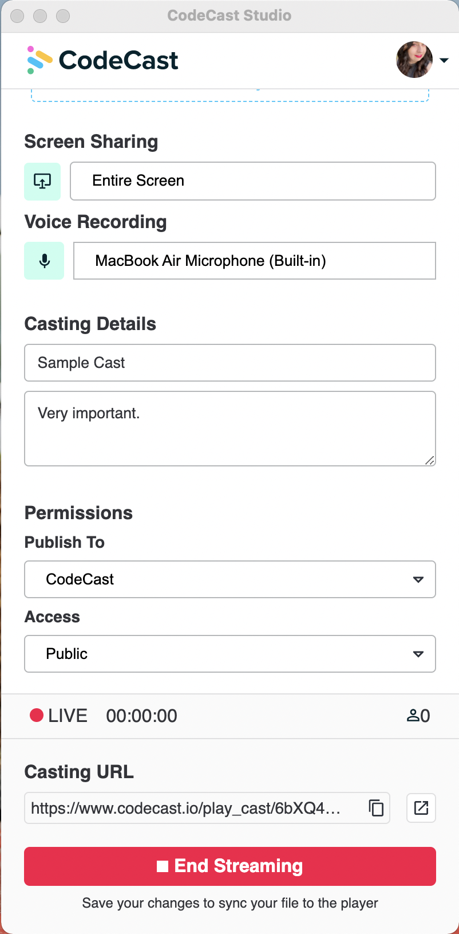
Task: Click the 00:00:00 stream timer
Action: (142, 716)
